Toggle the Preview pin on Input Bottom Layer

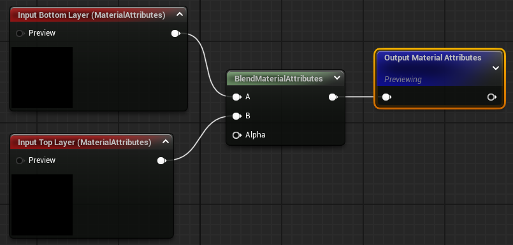(20, 33)
